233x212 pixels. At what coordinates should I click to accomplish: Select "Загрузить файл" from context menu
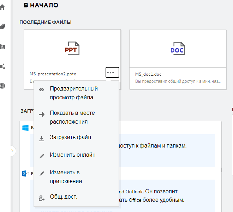(71, 137)
